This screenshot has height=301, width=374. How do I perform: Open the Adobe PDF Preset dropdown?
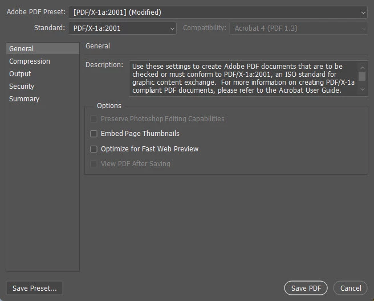click(218, 12)
